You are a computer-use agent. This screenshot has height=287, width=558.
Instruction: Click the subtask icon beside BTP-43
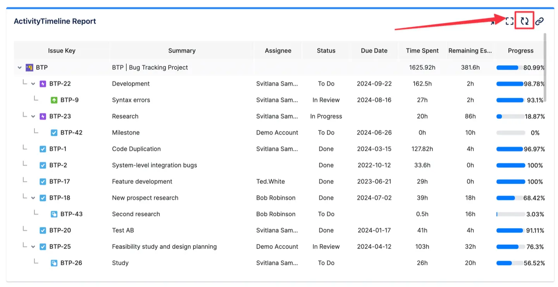[54, 214]
